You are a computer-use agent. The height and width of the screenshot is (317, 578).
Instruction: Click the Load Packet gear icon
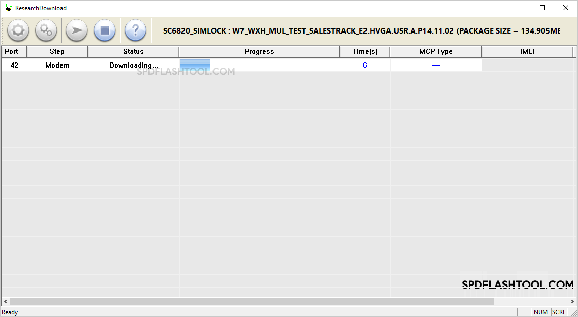18,30
